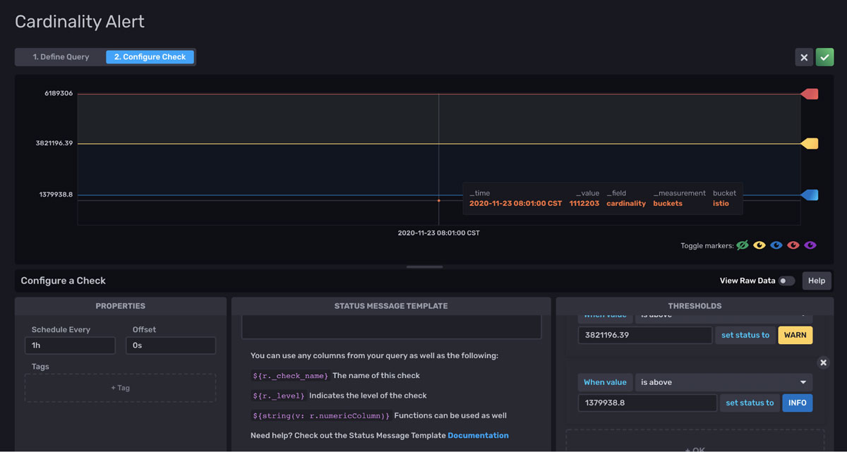
Task: Switch to the '1. Define Query' tab
Action: [61, 56]
